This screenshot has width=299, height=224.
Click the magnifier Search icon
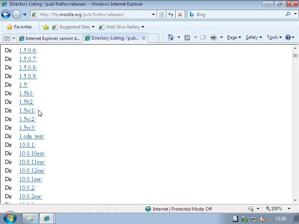[288, 14]
